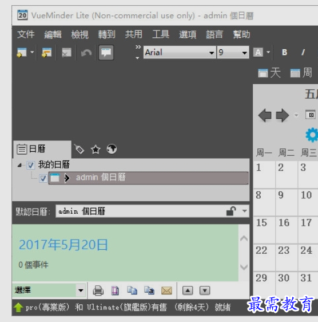Image resolution: width=318 pixels, height=322 pixels.
Task: Click the admin calendar color icon
Action: [x=55, y=178]
